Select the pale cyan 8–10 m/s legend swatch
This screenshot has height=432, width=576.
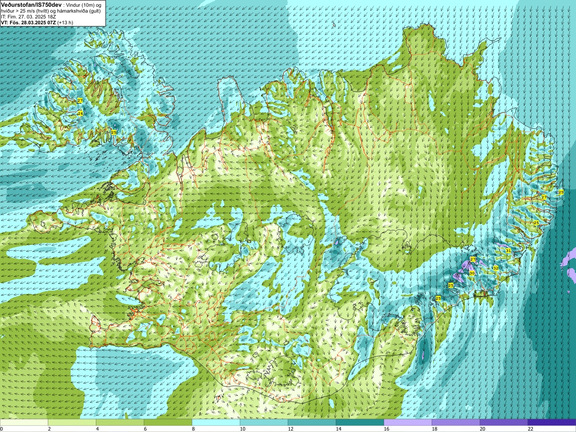(x=216, y=423)
